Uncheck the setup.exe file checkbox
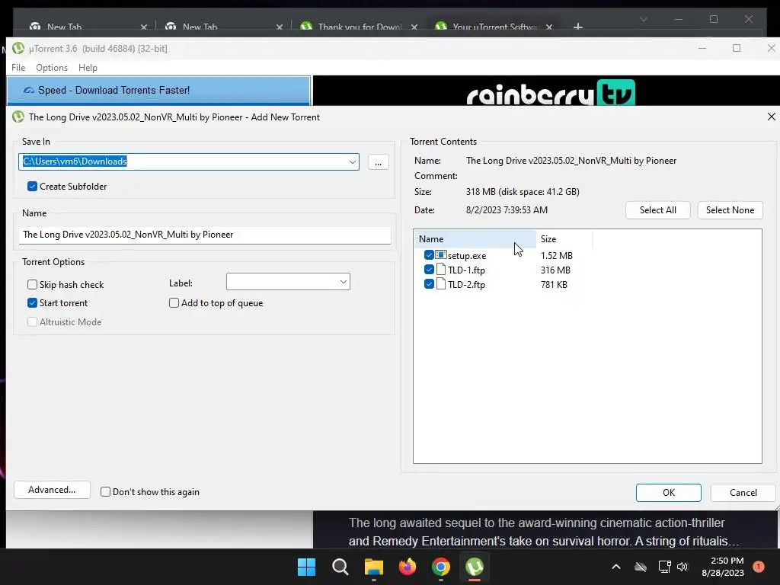The width and height of the screenshot is (780, 585). [x=429, y=255]
